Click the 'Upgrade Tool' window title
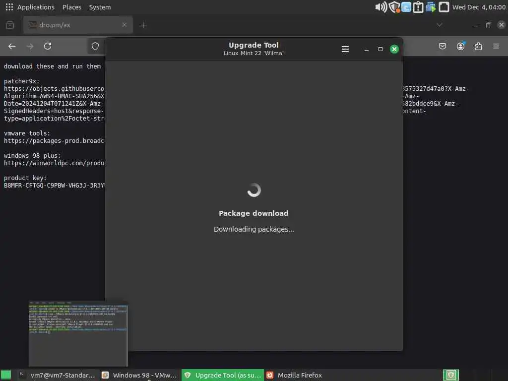Image resolution: width=508 pixels, height=381 pixels. 254,45
